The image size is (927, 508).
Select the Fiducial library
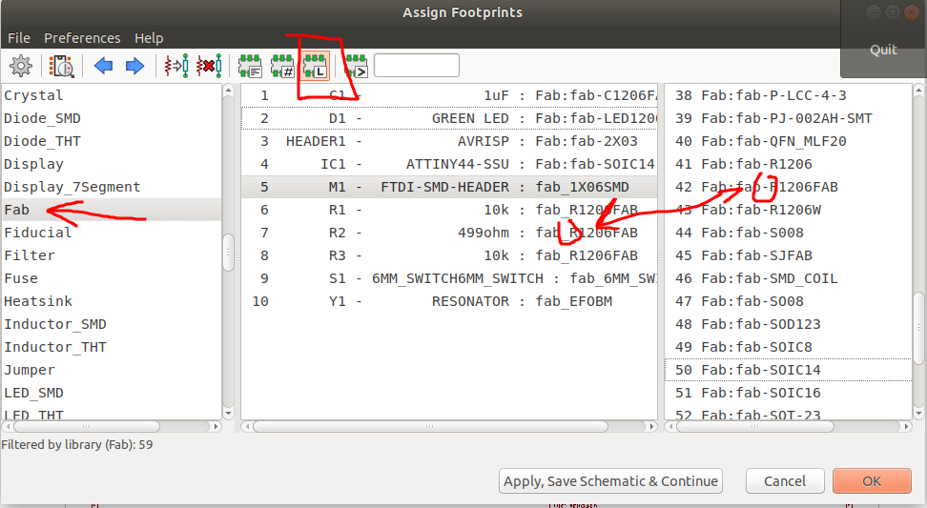(x=112, y=233)
